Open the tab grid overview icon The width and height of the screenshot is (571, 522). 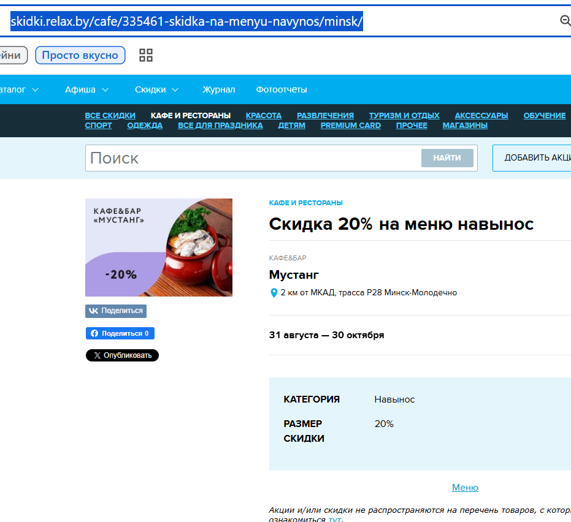pos(146,55)
